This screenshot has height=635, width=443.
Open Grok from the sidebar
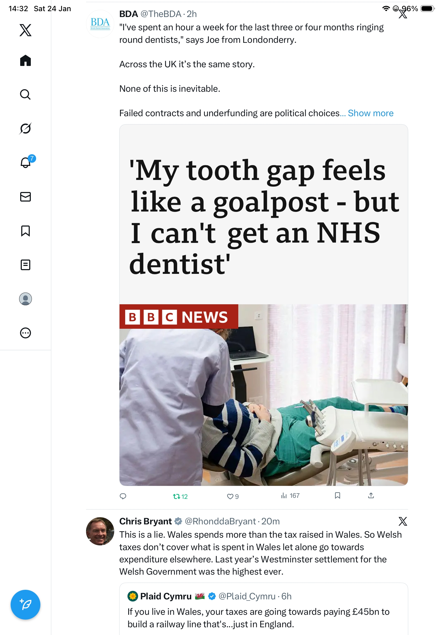click(25, 128)
